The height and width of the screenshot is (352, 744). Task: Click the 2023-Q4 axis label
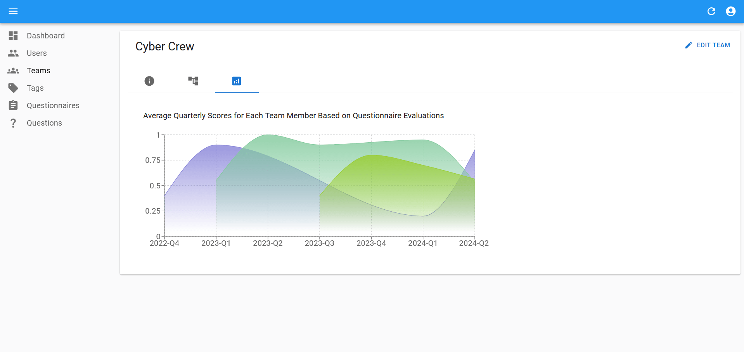tap(371, 243)
